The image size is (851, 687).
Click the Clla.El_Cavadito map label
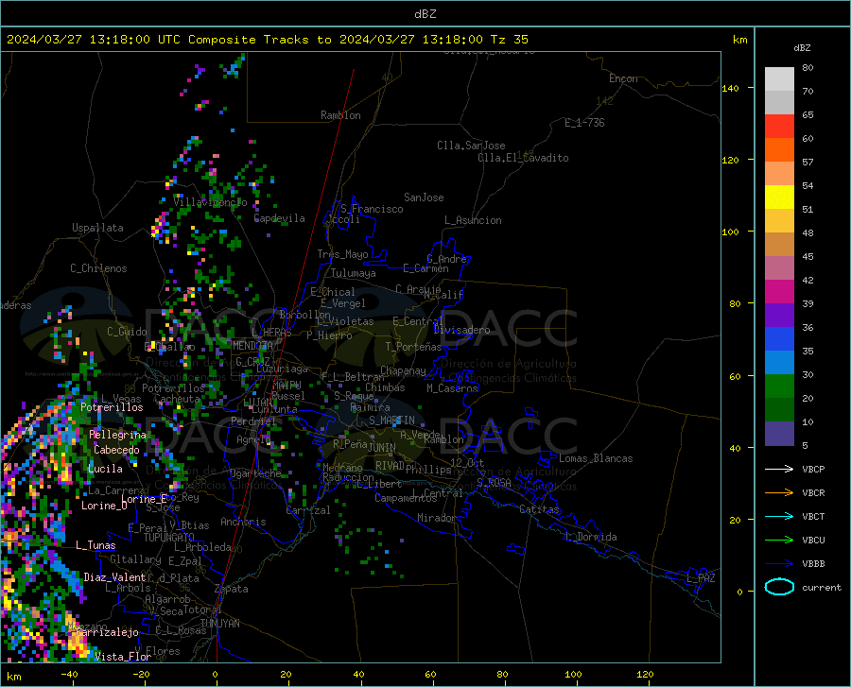pos(523,158)
